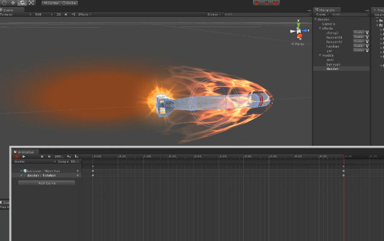Click the Pause button in the toolbar

tap(266, 2)
